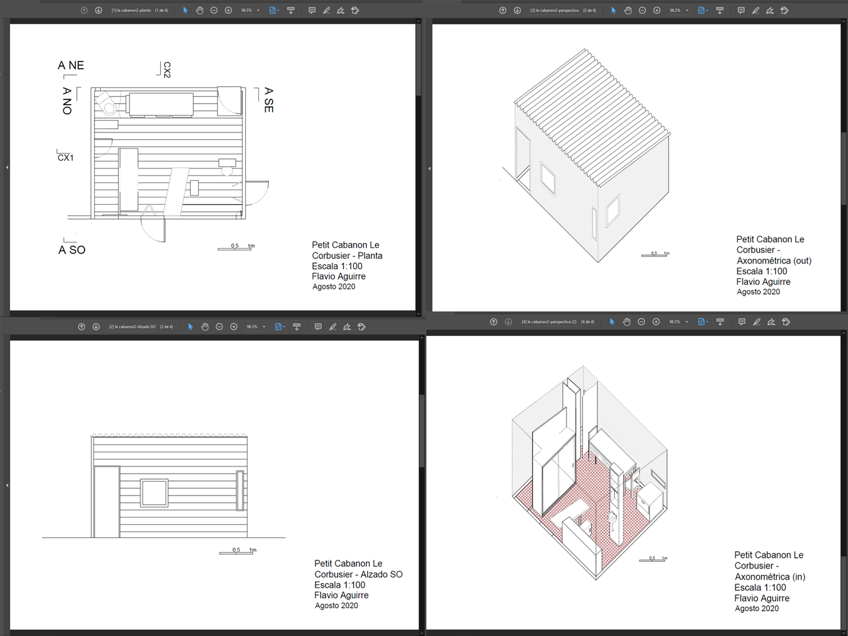Add comment note in perspectiva (2) window
The height and width of the screenshot is (636, 848).
pos(741,322)
